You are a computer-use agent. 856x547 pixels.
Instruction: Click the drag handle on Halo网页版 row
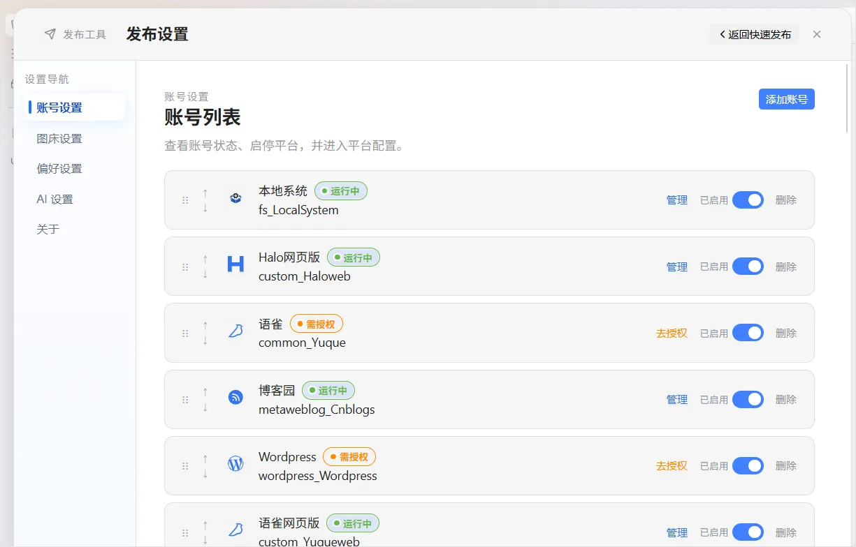(185, 267)
